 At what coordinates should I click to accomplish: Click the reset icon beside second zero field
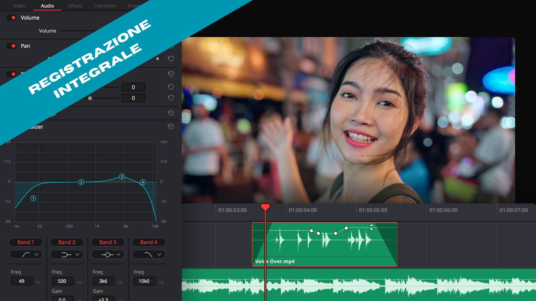click(x=171, y=98)
